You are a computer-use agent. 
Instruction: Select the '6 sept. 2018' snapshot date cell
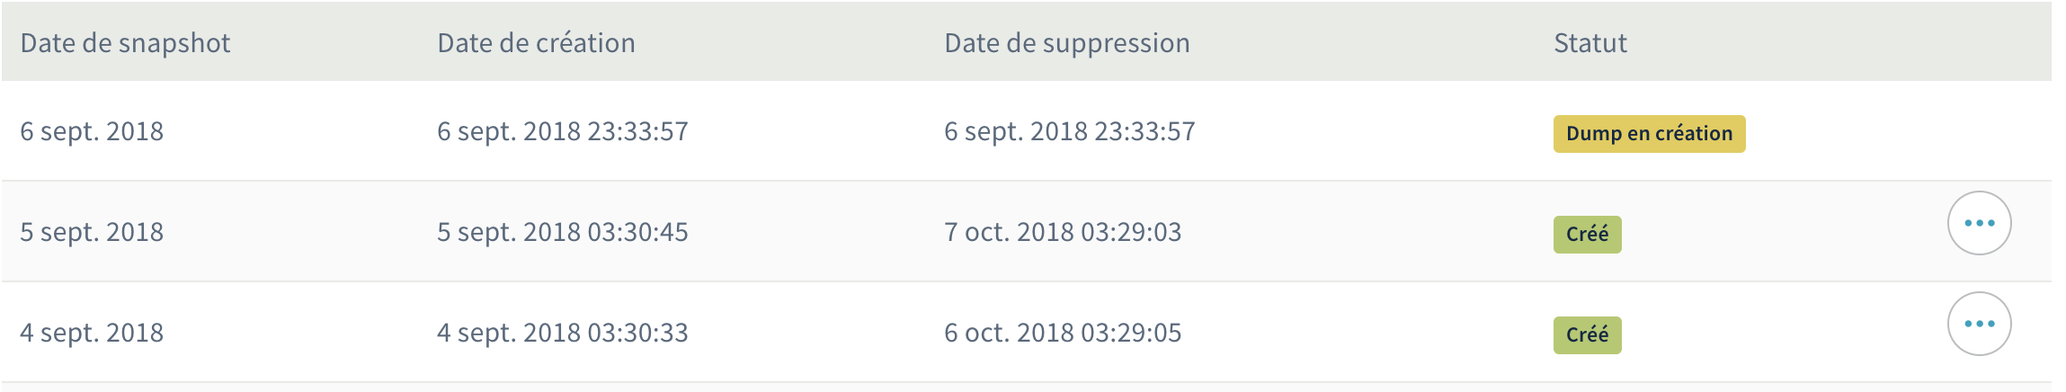tap(92, 131)
